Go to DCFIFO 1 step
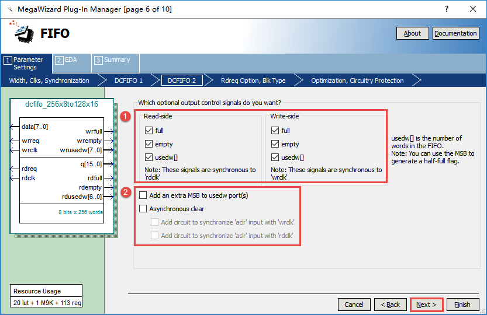The width and height of the screenshot is (487, 315). point(129,80)
